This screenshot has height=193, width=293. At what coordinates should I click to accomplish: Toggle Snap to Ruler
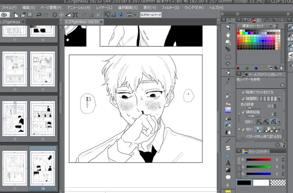(107, 15)
